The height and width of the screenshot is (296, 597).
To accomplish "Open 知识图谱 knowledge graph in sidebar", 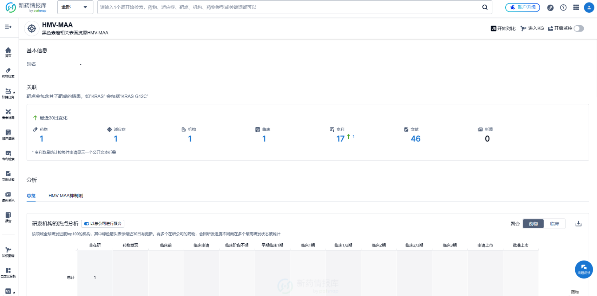I will point(8,252).
